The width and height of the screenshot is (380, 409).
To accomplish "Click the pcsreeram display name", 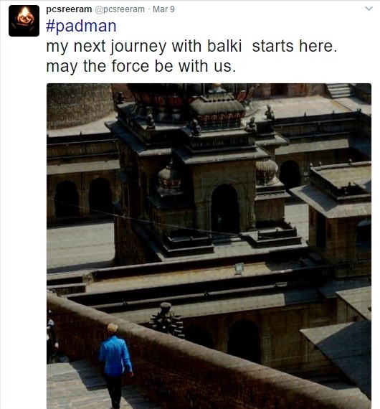I will (x=69, y=9).
